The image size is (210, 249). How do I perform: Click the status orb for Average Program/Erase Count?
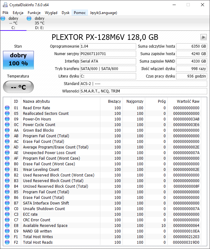click(7, 147)
